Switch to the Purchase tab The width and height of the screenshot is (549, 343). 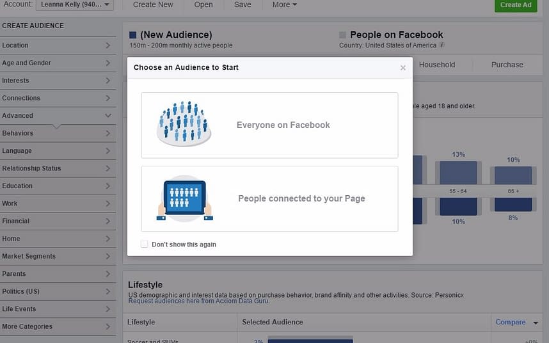507,65
